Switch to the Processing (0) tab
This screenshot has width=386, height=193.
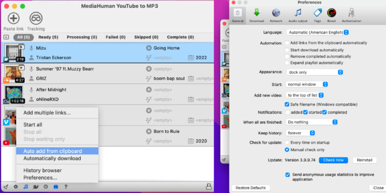82,37
